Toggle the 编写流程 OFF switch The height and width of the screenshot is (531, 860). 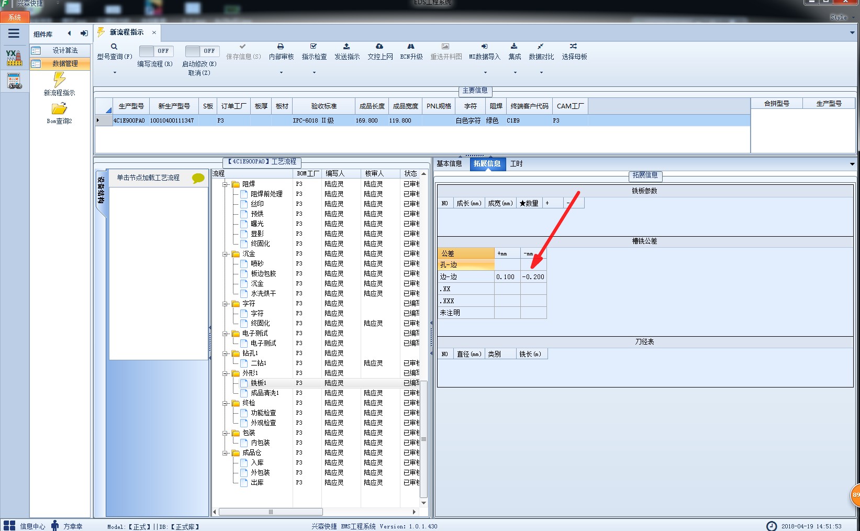pyautogui.click(x=157, y=51)
